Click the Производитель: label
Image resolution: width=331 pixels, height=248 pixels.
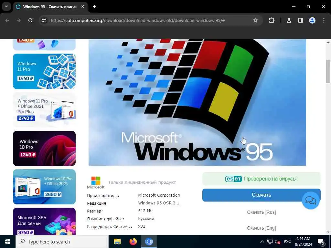(103, 195)
